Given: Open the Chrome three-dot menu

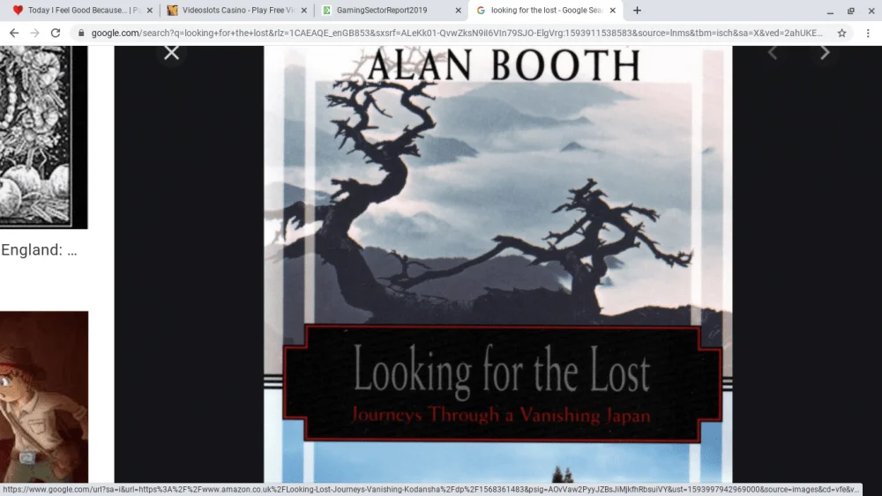Looking at the screenshot, I should (868, 33).
